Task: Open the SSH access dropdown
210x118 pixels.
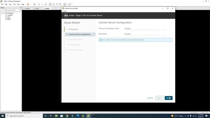Action: coord(145,34)
